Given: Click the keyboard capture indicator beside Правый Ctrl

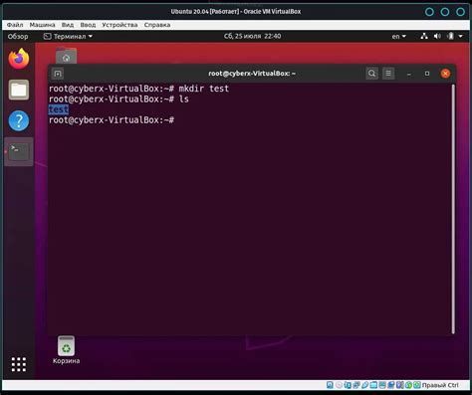Looking at the screenshot, I should 417,385.
